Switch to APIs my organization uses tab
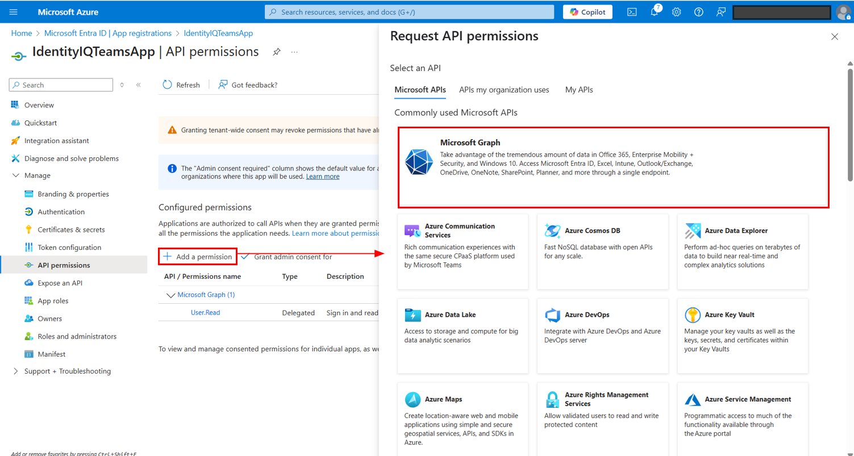Screen dimensions: 854x456 click(504, 90)
